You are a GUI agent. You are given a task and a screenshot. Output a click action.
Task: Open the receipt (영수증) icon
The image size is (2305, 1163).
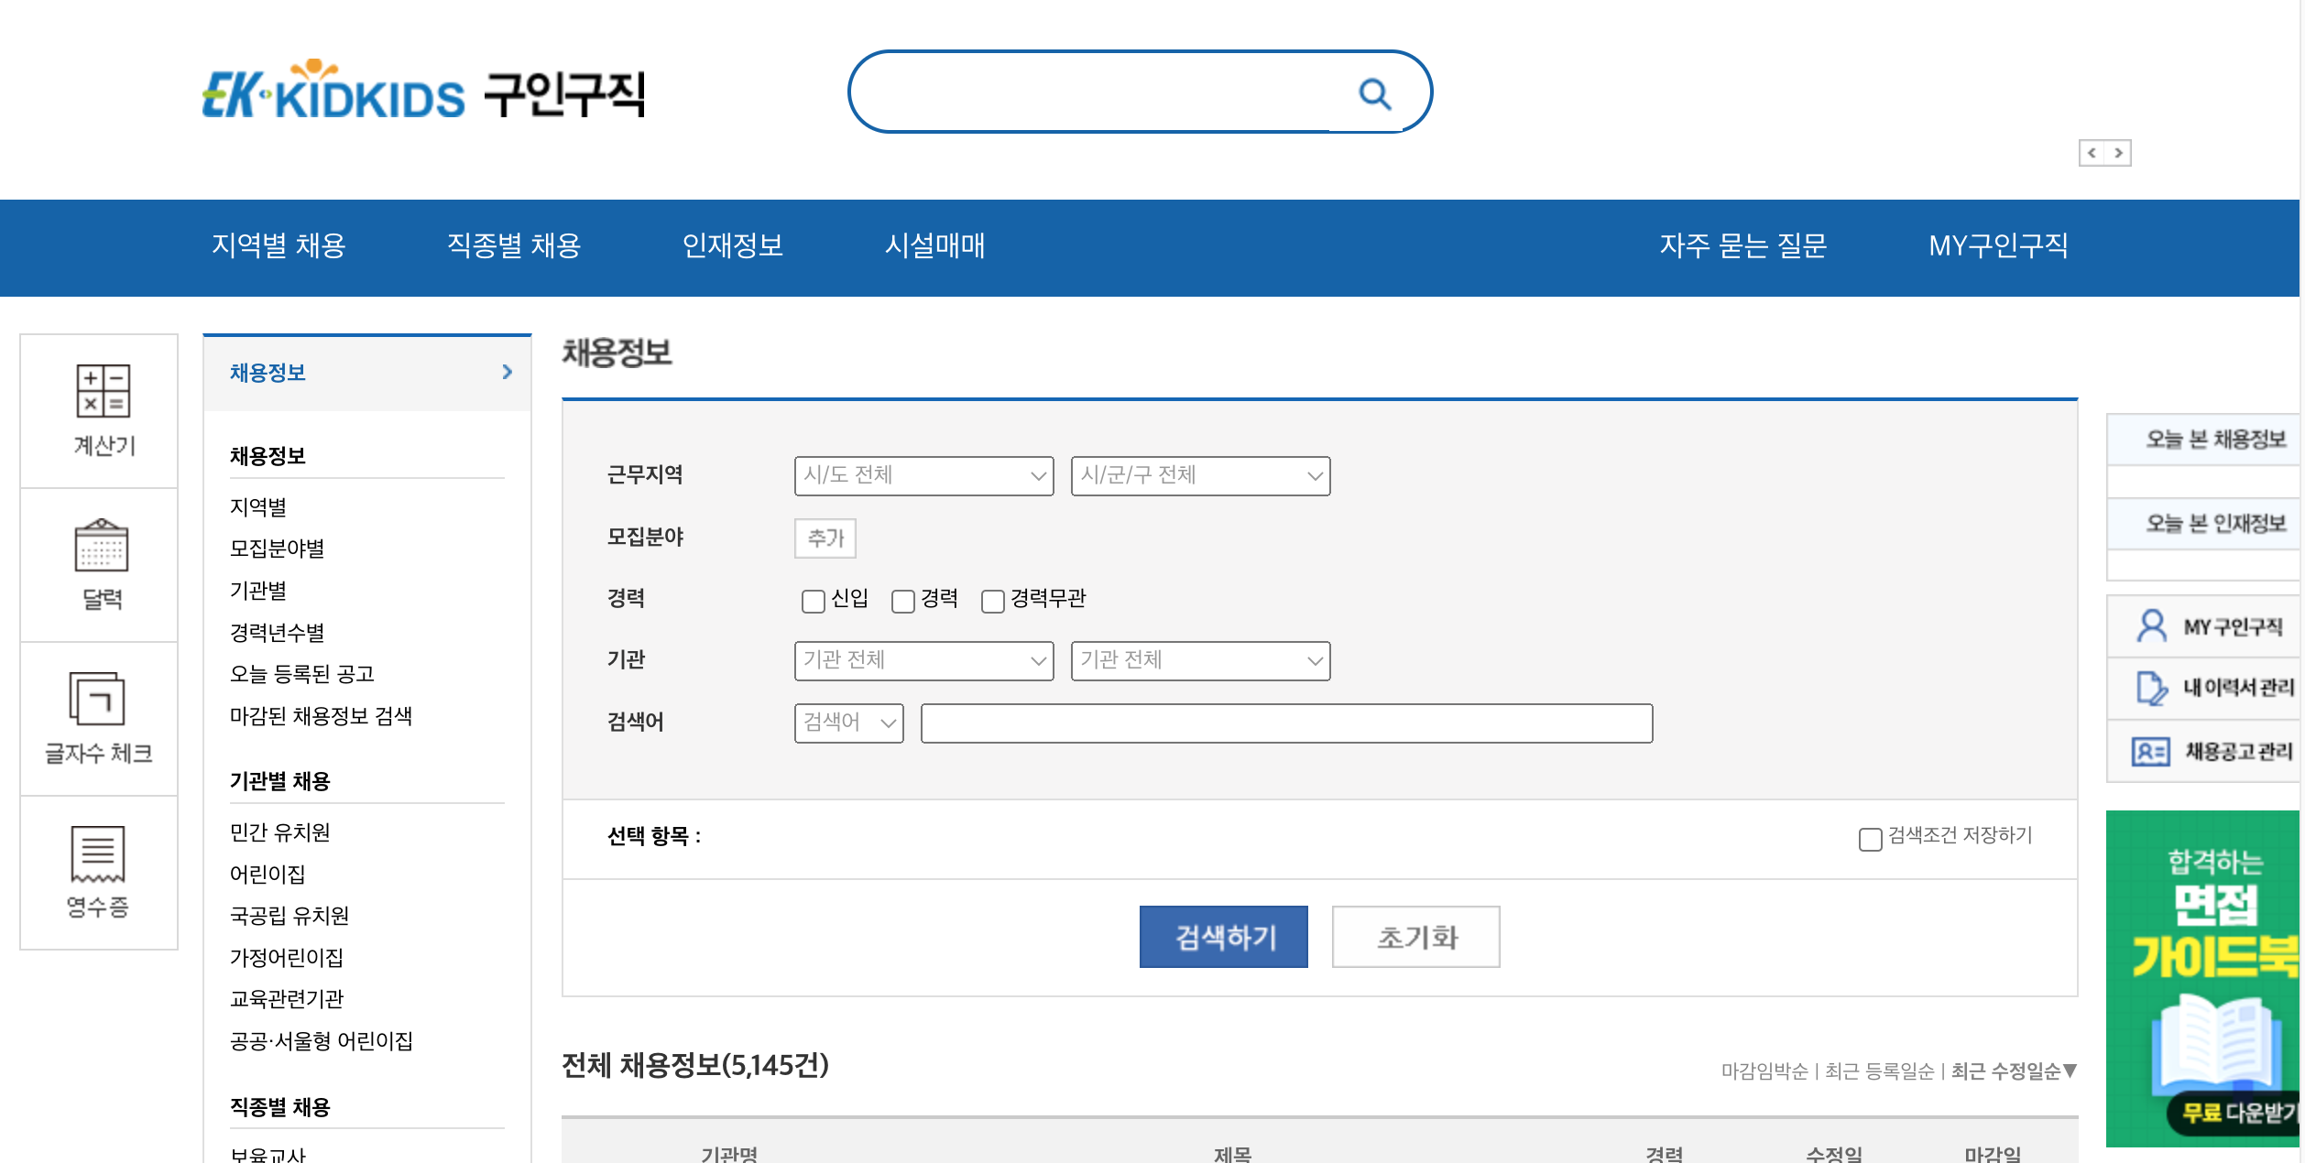98,853
